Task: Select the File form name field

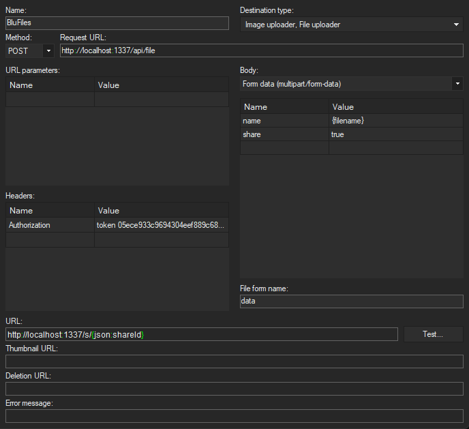Action: [351, 301]
